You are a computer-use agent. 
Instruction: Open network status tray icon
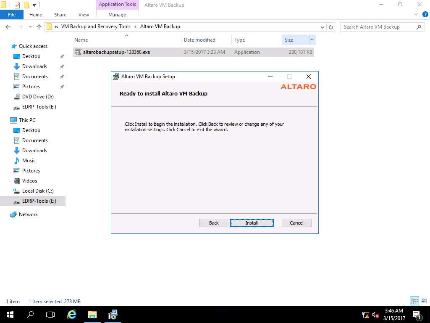click(x=366, y=315)
